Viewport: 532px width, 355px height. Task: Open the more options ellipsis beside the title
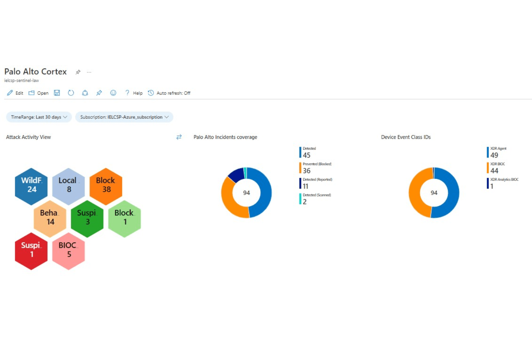point(89,72)
